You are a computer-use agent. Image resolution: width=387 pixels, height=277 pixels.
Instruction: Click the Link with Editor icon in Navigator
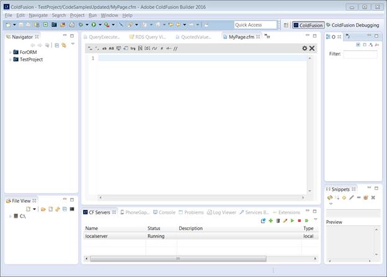coord(64,45)
